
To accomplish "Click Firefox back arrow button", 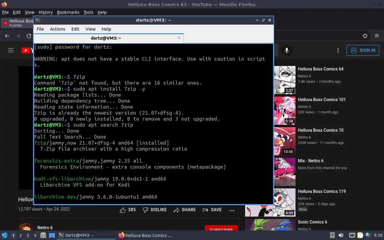I will point(7,36).
